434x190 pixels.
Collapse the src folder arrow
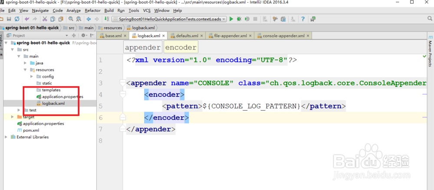point(12,49)
